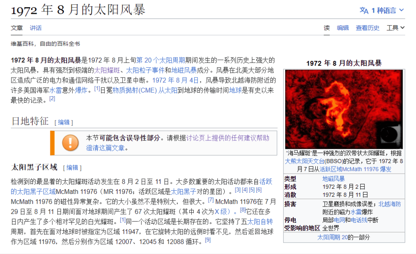Expand the 工具 tools menu
The height and width of the screenshot is (254, 416).
tap(395, 28)
